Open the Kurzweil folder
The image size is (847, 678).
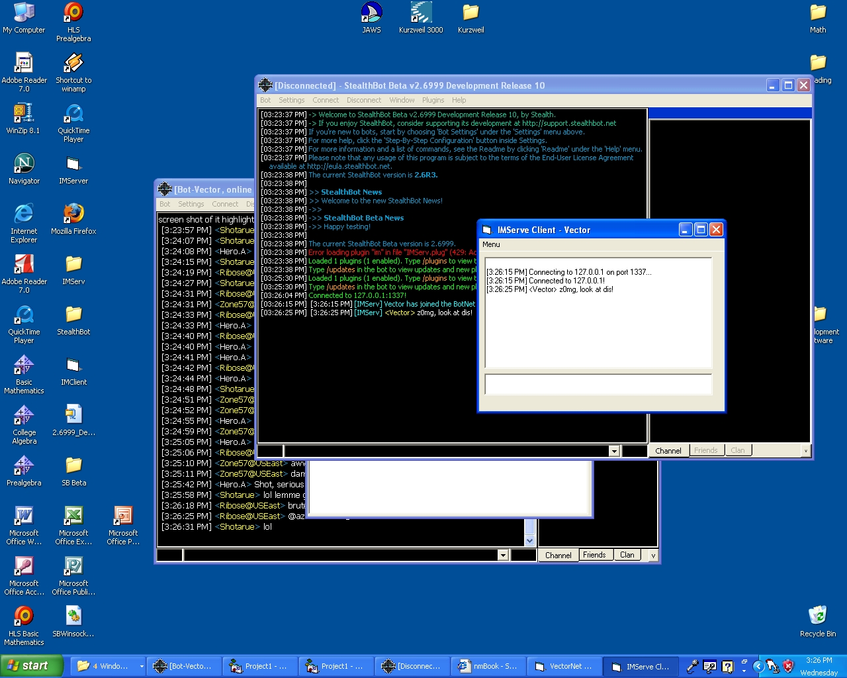(470, 18)
